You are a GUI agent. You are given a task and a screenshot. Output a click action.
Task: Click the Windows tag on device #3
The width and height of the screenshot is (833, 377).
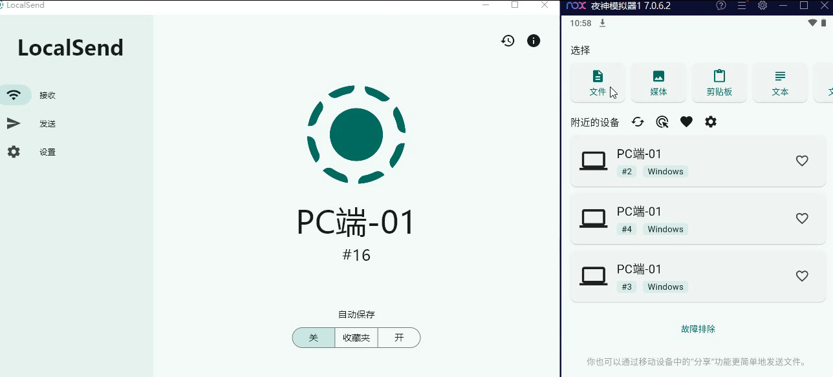pyautogui.click(x=665, y=287)
